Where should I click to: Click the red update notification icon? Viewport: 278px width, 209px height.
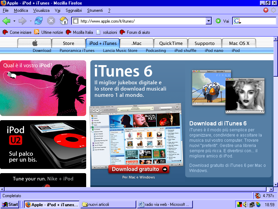(266, 10)
